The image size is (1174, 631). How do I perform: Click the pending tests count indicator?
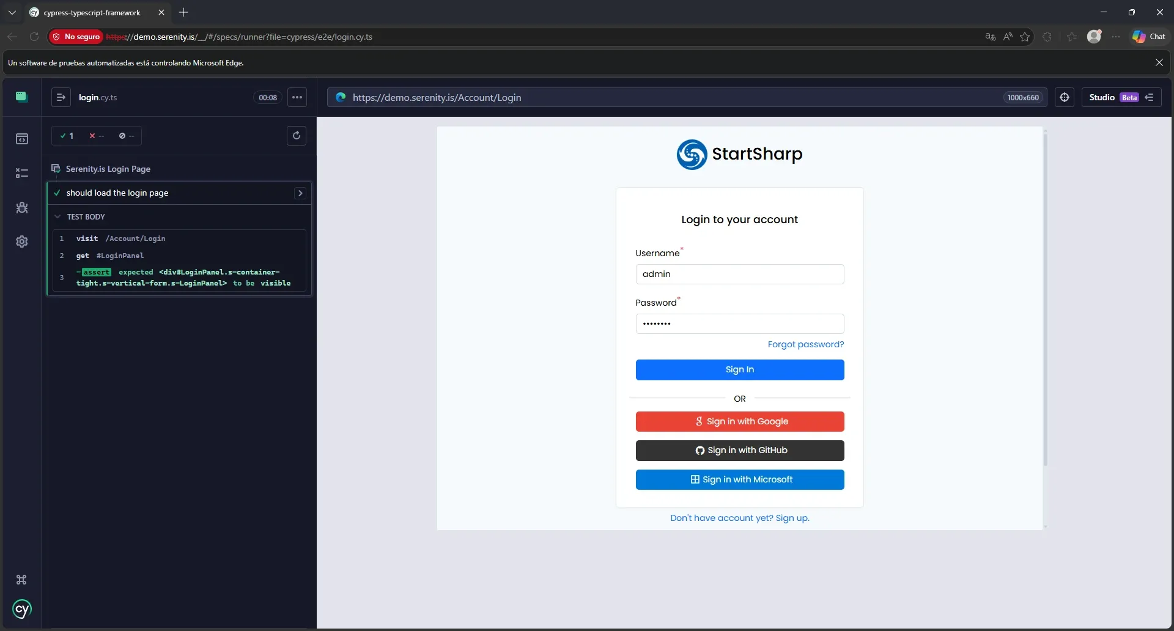127,136
